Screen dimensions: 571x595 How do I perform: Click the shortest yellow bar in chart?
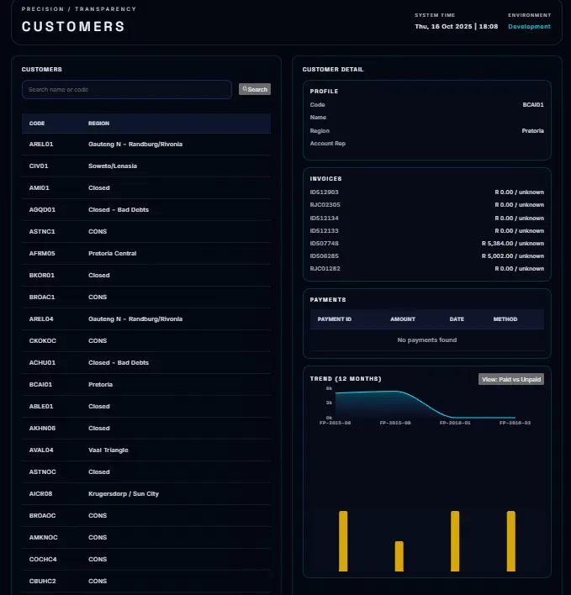click(x=399, y=556)
